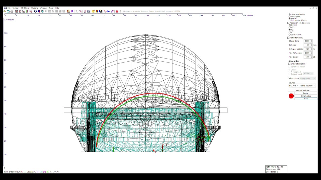
Task: Click the Max Decay value field 60.0
Action: click(307, 57)
